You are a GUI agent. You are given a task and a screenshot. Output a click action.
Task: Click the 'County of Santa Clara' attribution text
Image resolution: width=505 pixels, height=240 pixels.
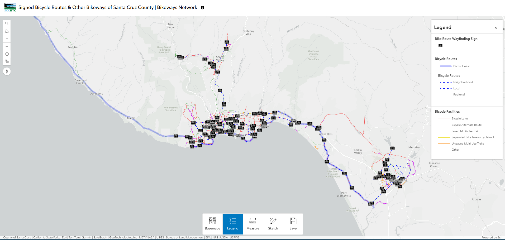coord(17,238)
